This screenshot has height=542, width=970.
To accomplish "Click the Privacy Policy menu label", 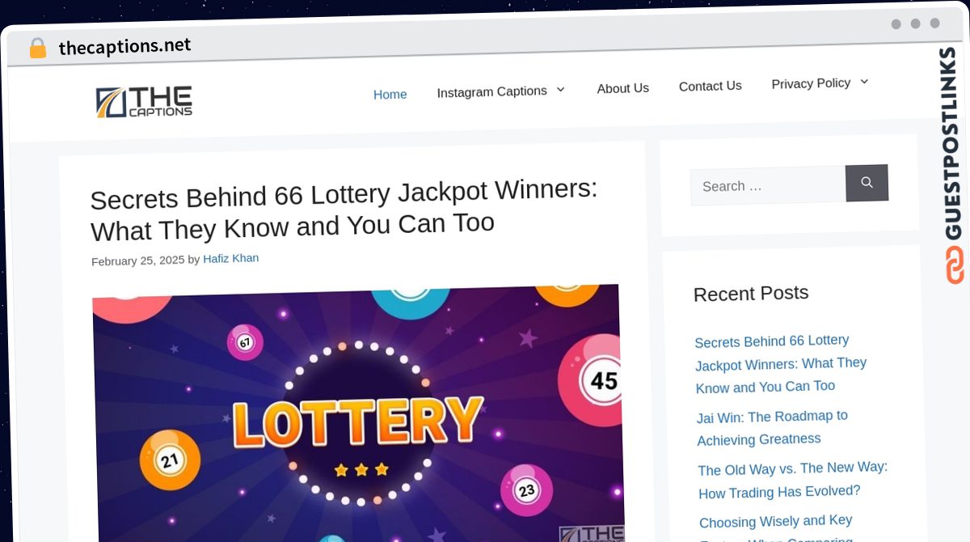I will 811,83.
